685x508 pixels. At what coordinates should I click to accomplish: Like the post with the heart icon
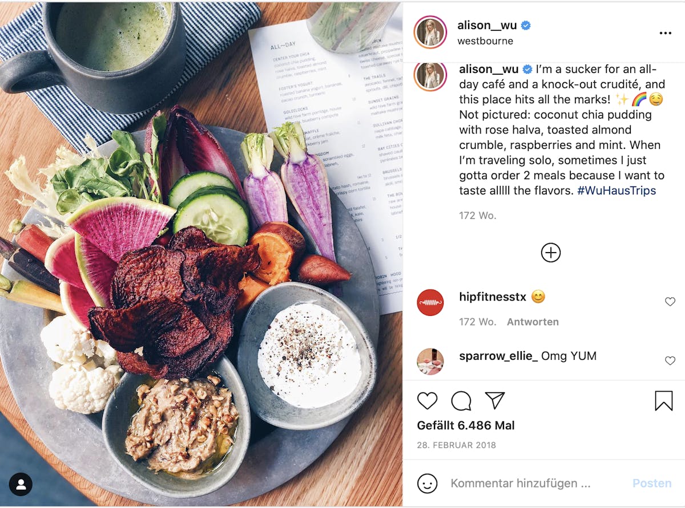click(427, 401)
